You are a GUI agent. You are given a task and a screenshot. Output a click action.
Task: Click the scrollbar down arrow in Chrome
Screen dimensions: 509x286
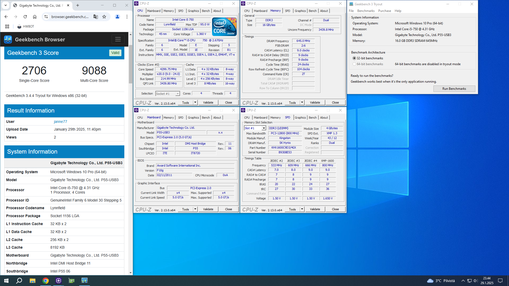click(x=130, y=273)
